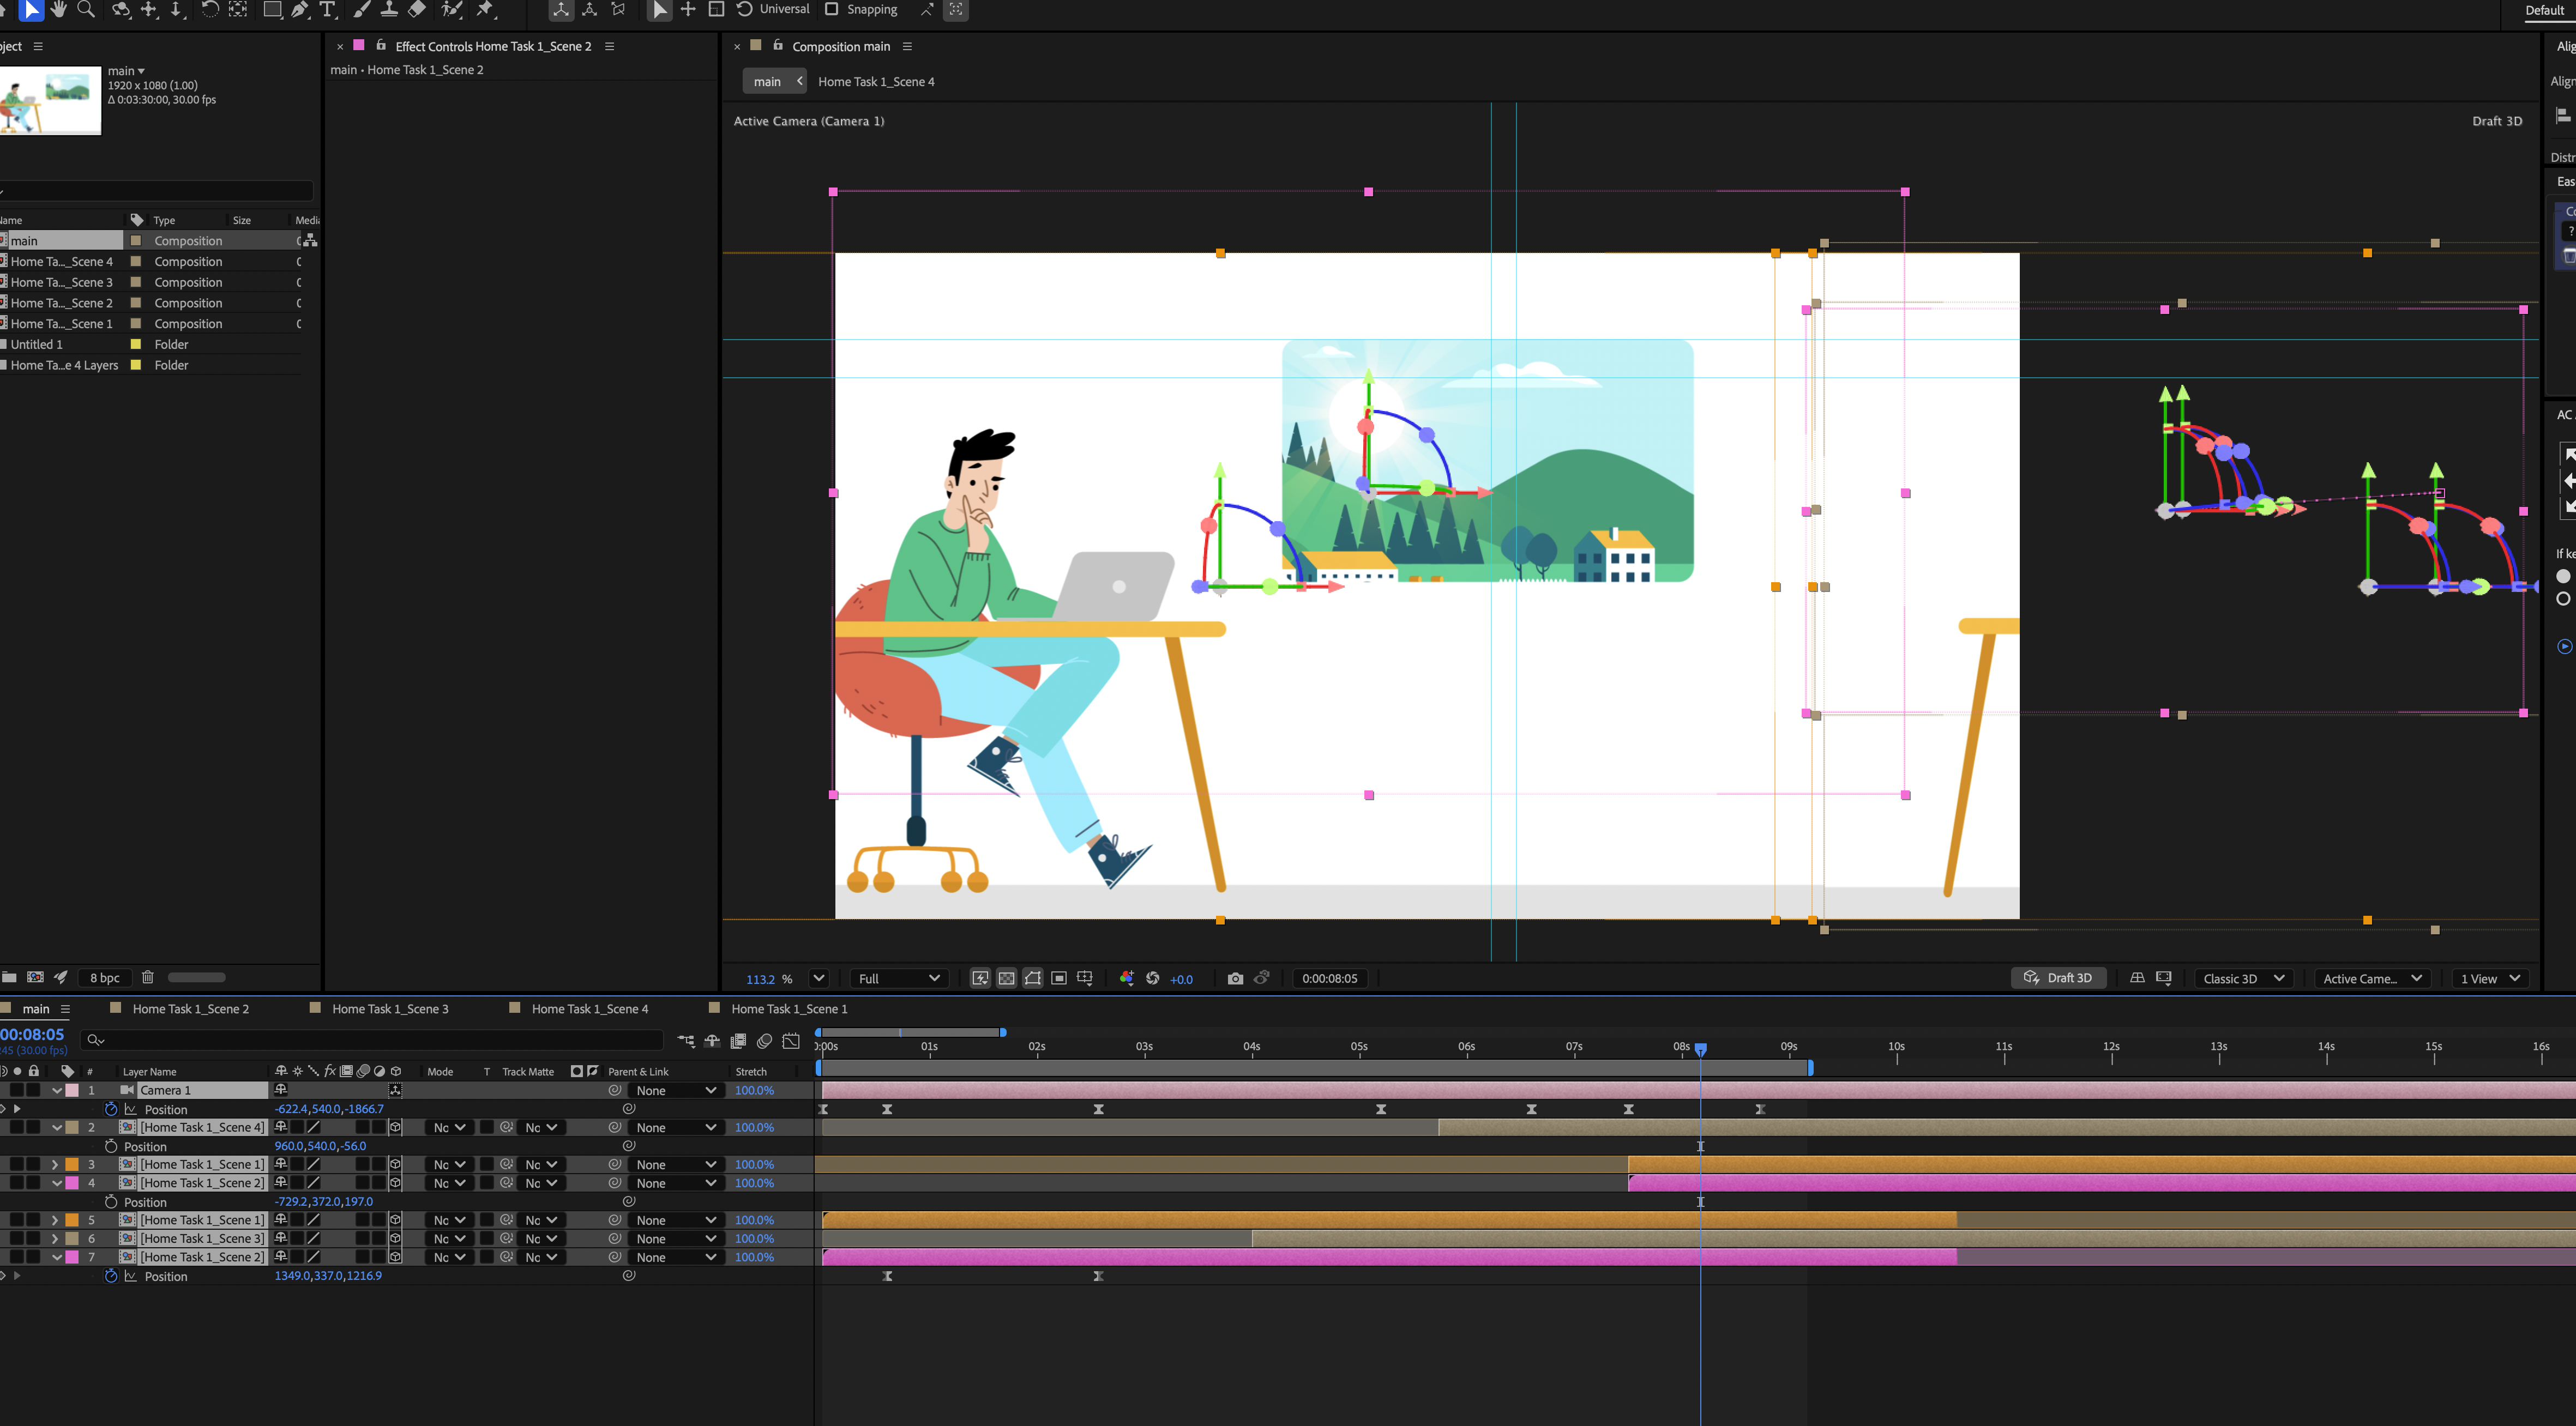Screen dimensions: 2576x1426
Task: Open the Active Camera view dropdown
Action: (x=2372, y=978)
